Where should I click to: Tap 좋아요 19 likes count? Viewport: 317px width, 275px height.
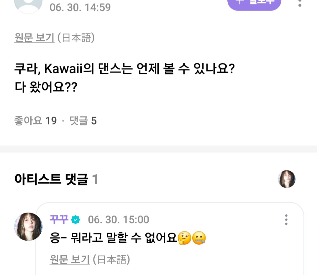point(35,121)
